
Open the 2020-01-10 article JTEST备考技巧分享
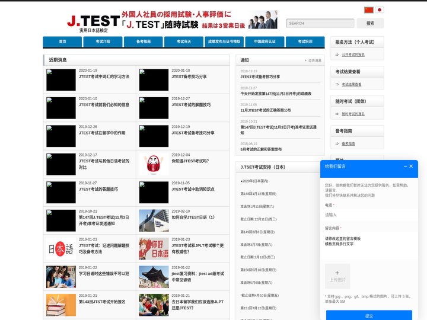point(189,76)
